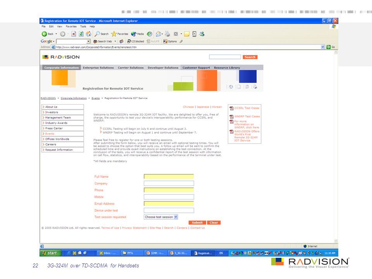Click the print page icon in RADVISION banner
Viewport: 372px width, 279px height.
[x=255, y=87]
